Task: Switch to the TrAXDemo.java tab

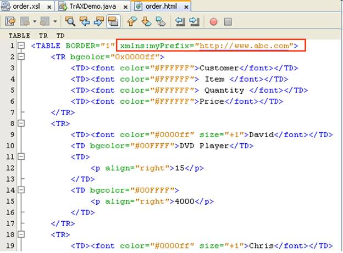Action: click(x=92, y=7)
